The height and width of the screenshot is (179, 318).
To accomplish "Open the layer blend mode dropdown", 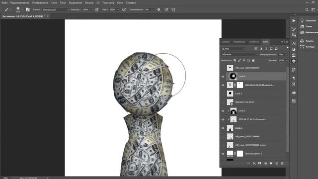I will [x=239, y=55].
